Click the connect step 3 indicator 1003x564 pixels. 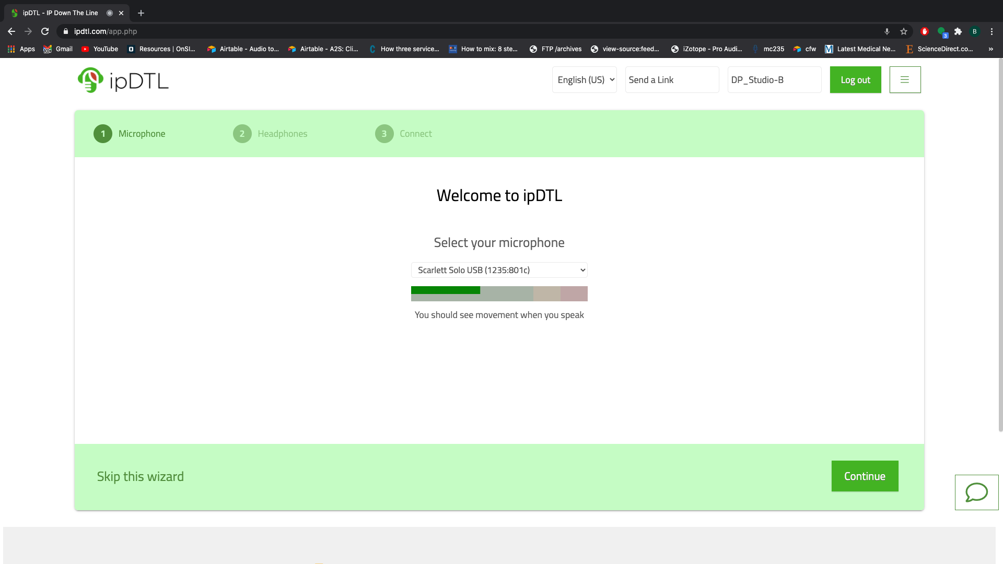pyautogui.click(x=384, y=133)
